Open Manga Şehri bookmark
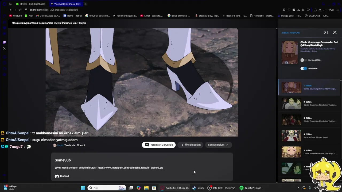342x192 pixels. click(289, 16)
